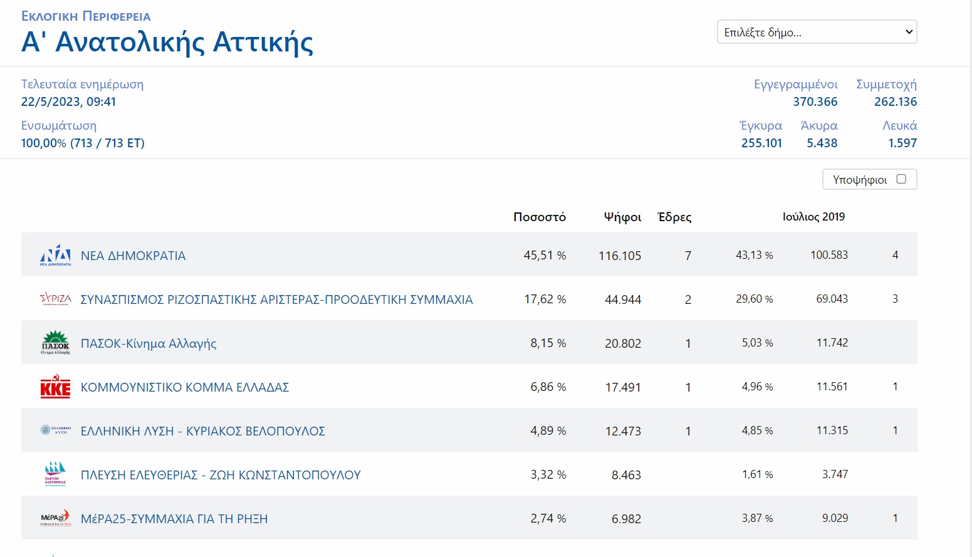Click the Εκλογική Περιφέρεια label
The height and width of the screenshot is (557, 972).
click(x=86, y=16)
